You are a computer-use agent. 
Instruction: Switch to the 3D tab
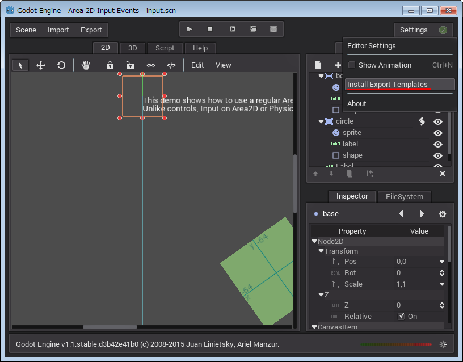pyautogui.click(x=132, y=48)
